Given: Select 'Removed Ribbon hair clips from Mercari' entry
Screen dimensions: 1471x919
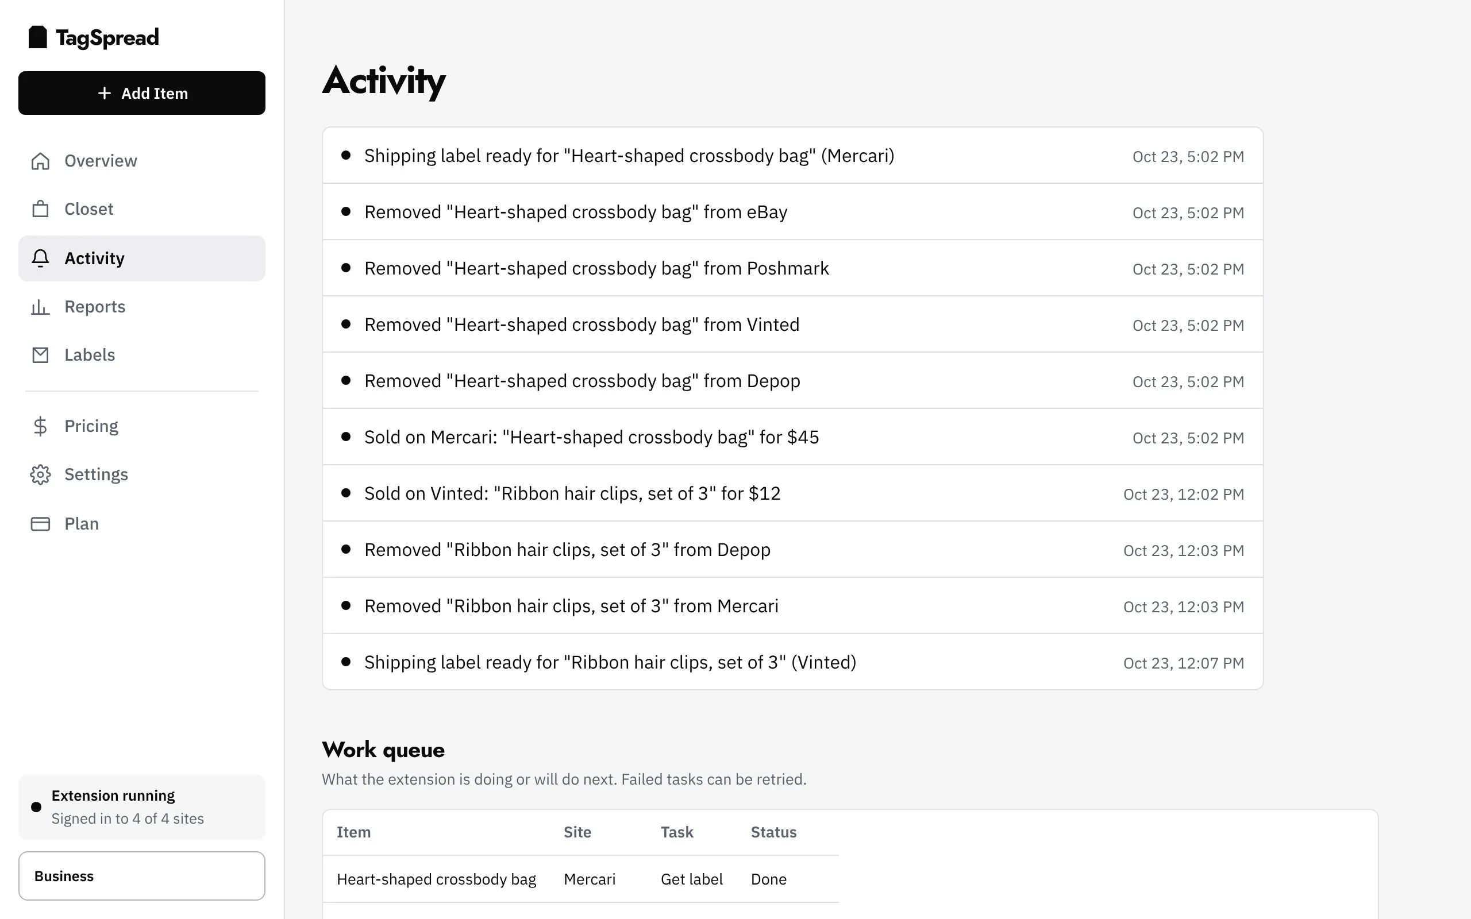Looking at the screenshot, I should (792, 606).
